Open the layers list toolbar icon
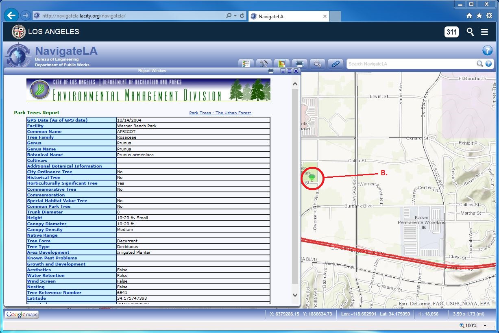The width and height of the screenshot is (499, 333). pyautogui.click(x=246, y=64)
